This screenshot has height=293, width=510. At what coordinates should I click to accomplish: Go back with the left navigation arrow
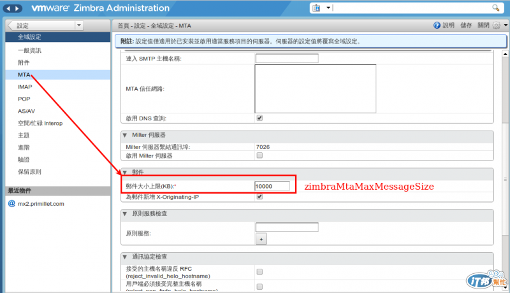click(8, 8)
